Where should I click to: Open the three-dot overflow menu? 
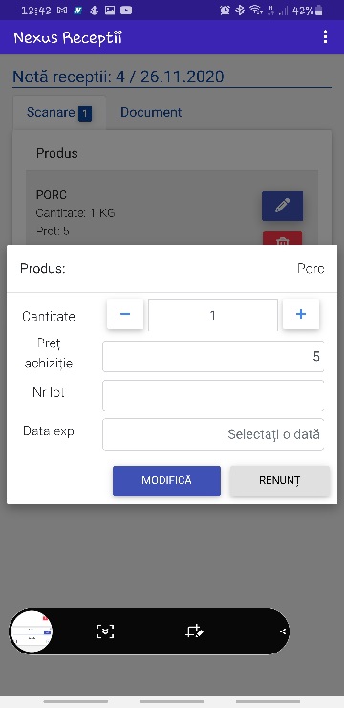[x=325, y=37]
